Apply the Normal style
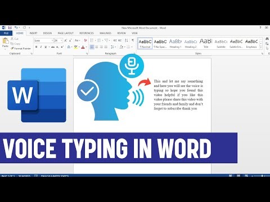 click(x=145, y=43)
